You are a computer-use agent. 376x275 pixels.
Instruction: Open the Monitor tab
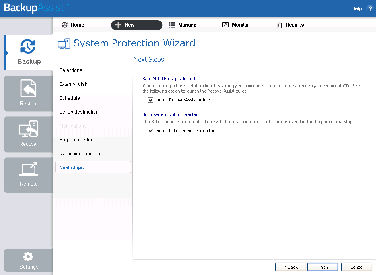coord(236,25)
